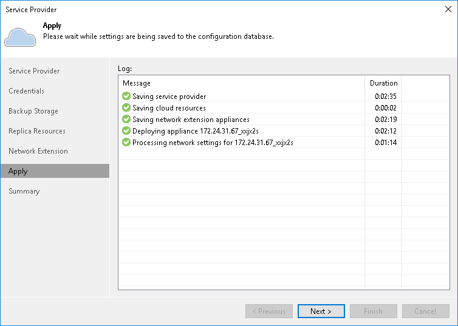The image size is (458, 326).
Task: Click the success icon next to Saving cloud resources
Action: pyautogui.click(x=126, y=107)
